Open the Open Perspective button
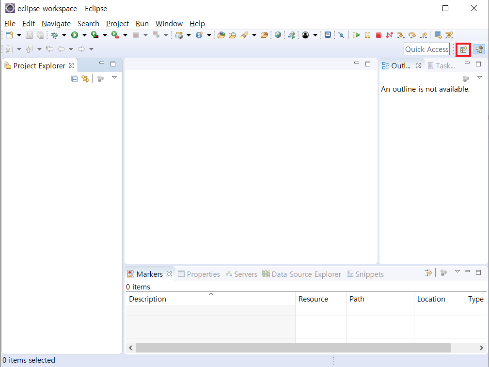This screenshot has width=489, height=367. pos(464,49)
